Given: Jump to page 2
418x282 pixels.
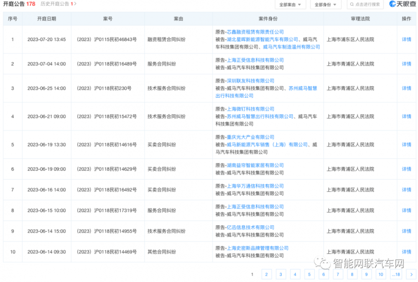Looking at the screenshot, I should (266, 274).
